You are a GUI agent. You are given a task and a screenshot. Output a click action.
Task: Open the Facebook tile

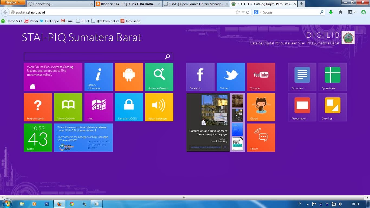click(x=200, y=77)
